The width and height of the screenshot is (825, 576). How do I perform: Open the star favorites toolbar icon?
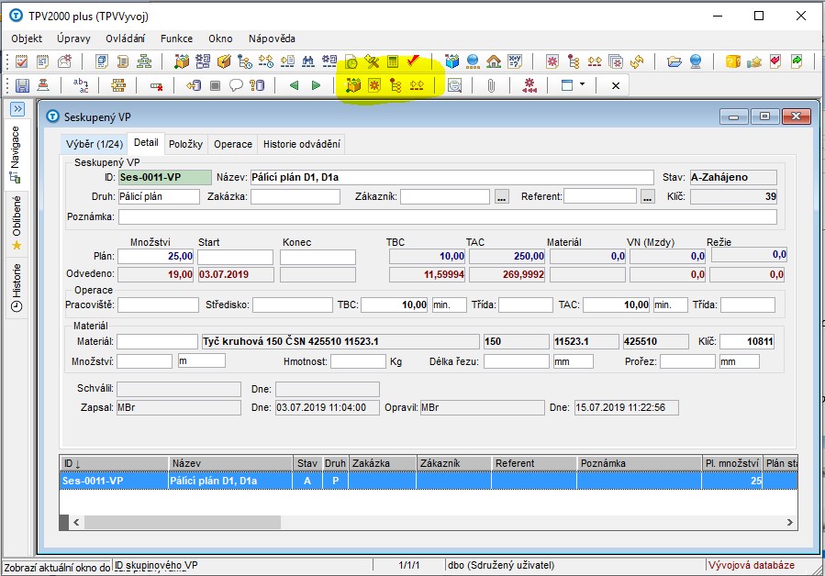click(754, 61)
